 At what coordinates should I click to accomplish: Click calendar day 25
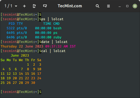pyautogui.click(x=3, y=83)
